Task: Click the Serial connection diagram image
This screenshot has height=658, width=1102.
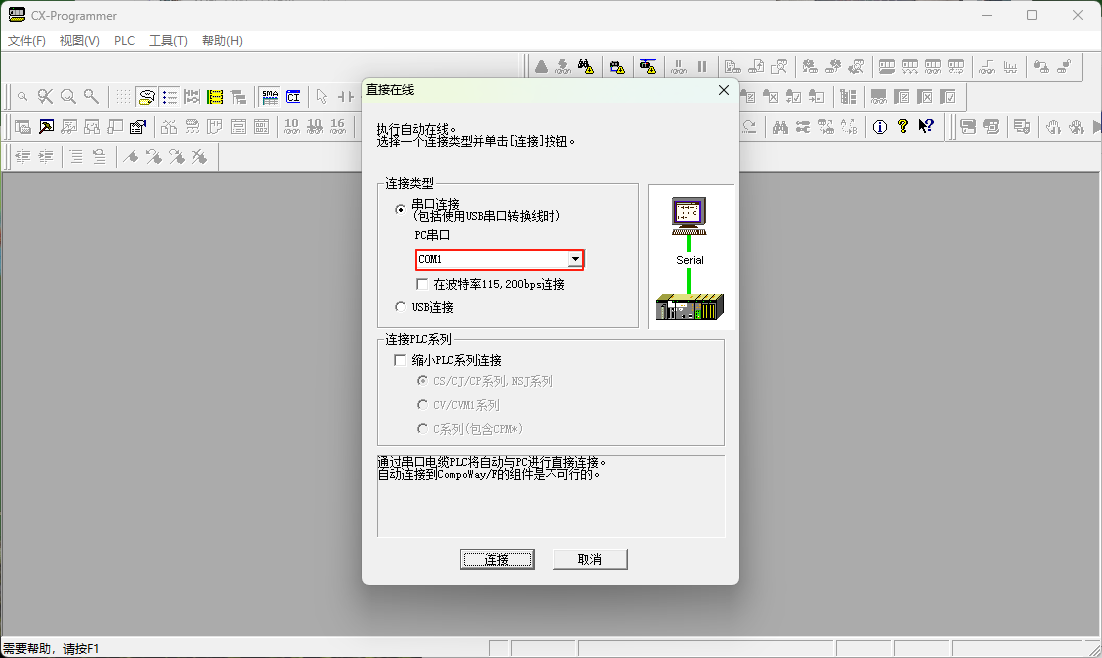Action: [x=691, y=257]
